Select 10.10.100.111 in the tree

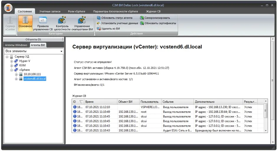[x=32, y=74]
